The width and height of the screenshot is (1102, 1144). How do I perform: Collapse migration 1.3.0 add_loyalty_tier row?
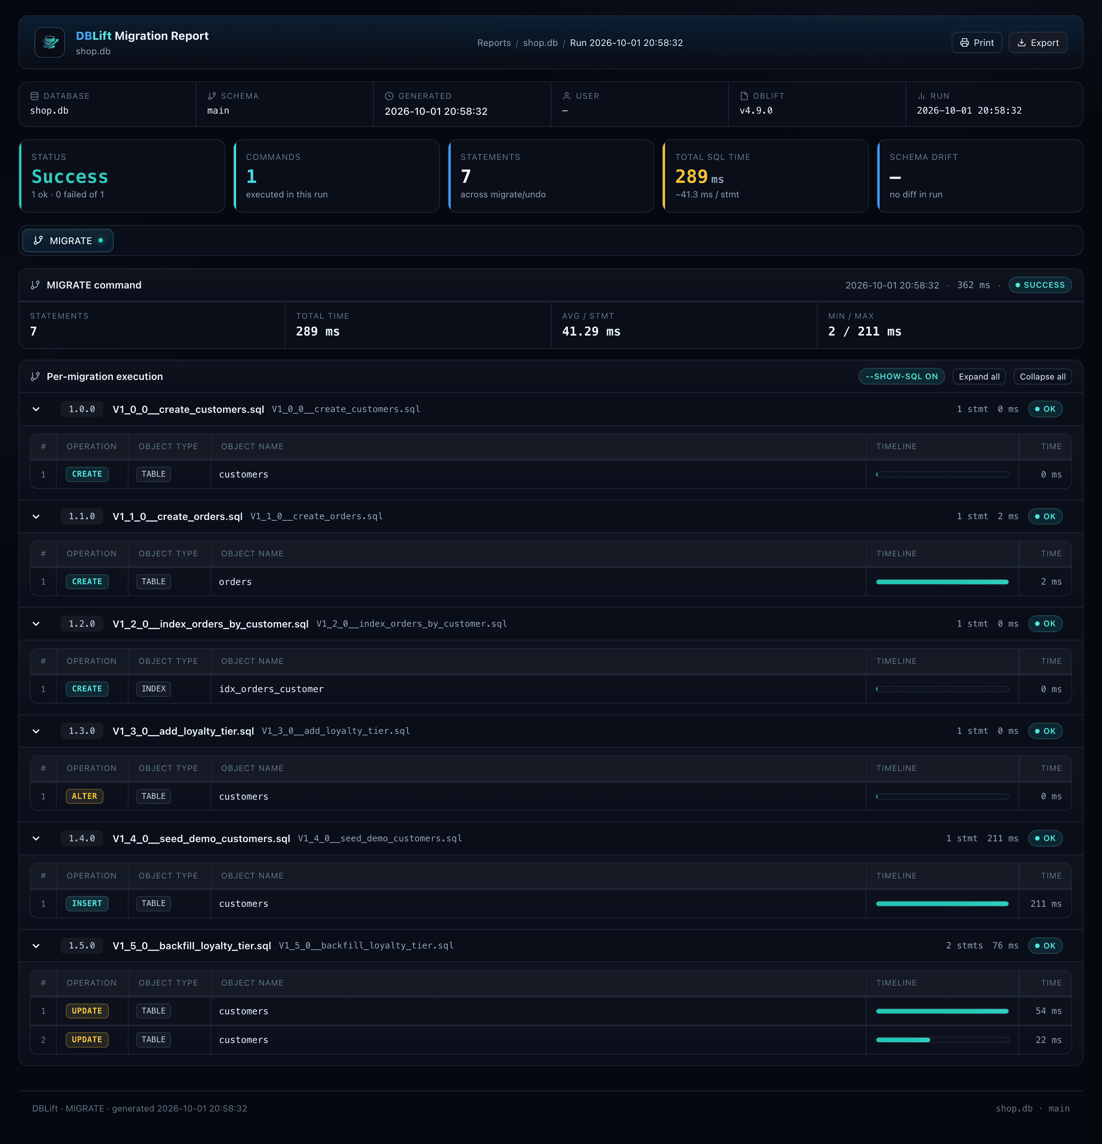(36, 731)
